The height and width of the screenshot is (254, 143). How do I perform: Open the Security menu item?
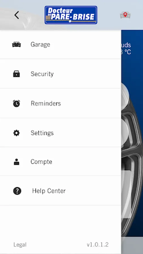coord(60,74)
